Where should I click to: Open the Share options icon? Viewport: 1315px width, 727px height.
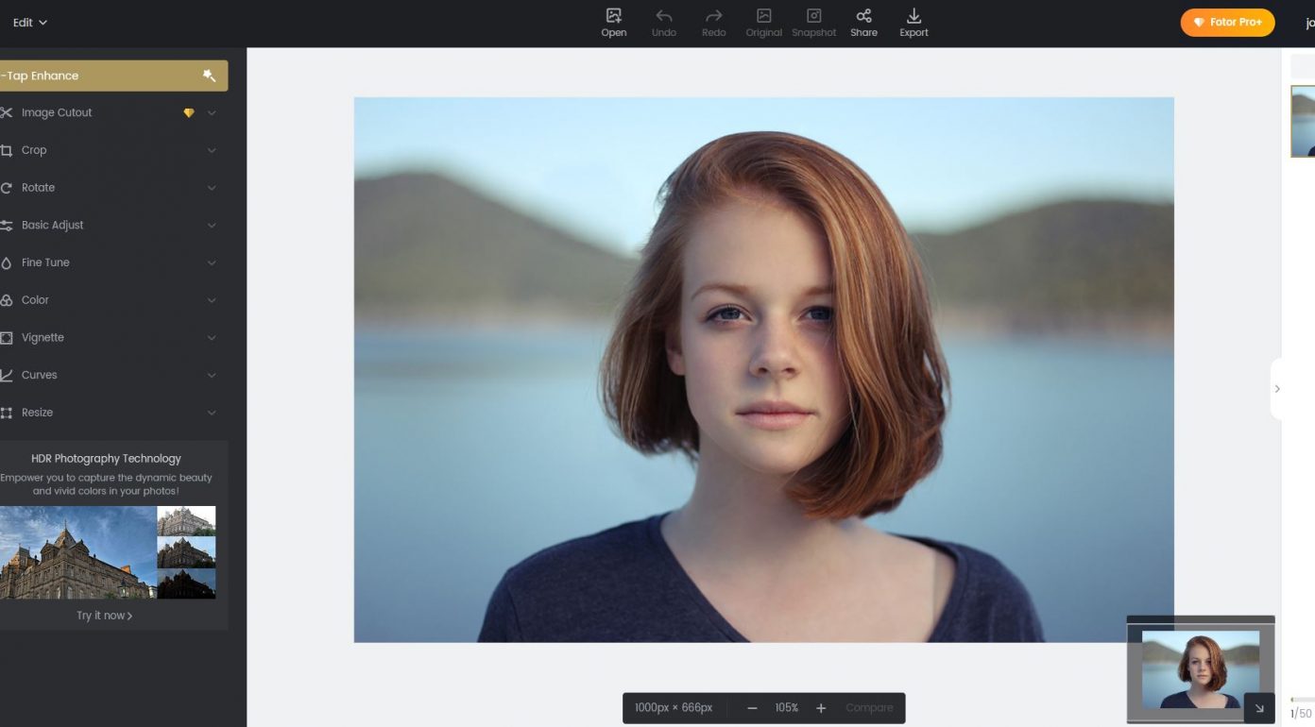[x=863, y=16]
